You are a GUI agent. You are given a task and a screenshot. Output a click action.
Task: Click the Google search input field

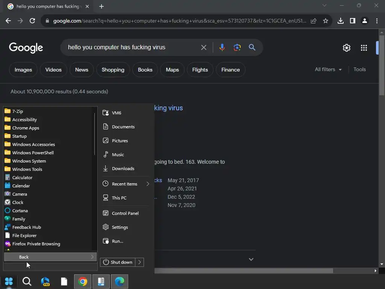click(x=133, y=47)
